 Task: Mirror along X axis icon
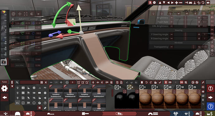(x=79, y=82)
